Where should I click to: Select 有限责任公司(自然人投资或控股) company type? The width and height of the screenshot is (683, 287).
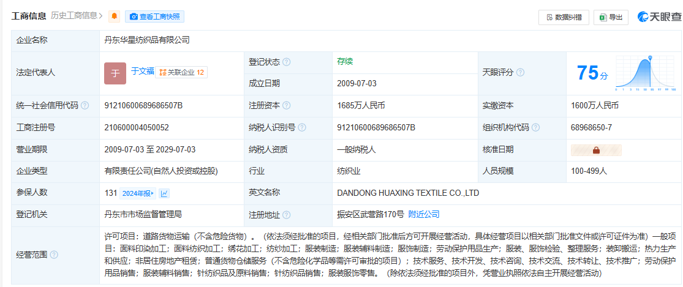point(160,171)
